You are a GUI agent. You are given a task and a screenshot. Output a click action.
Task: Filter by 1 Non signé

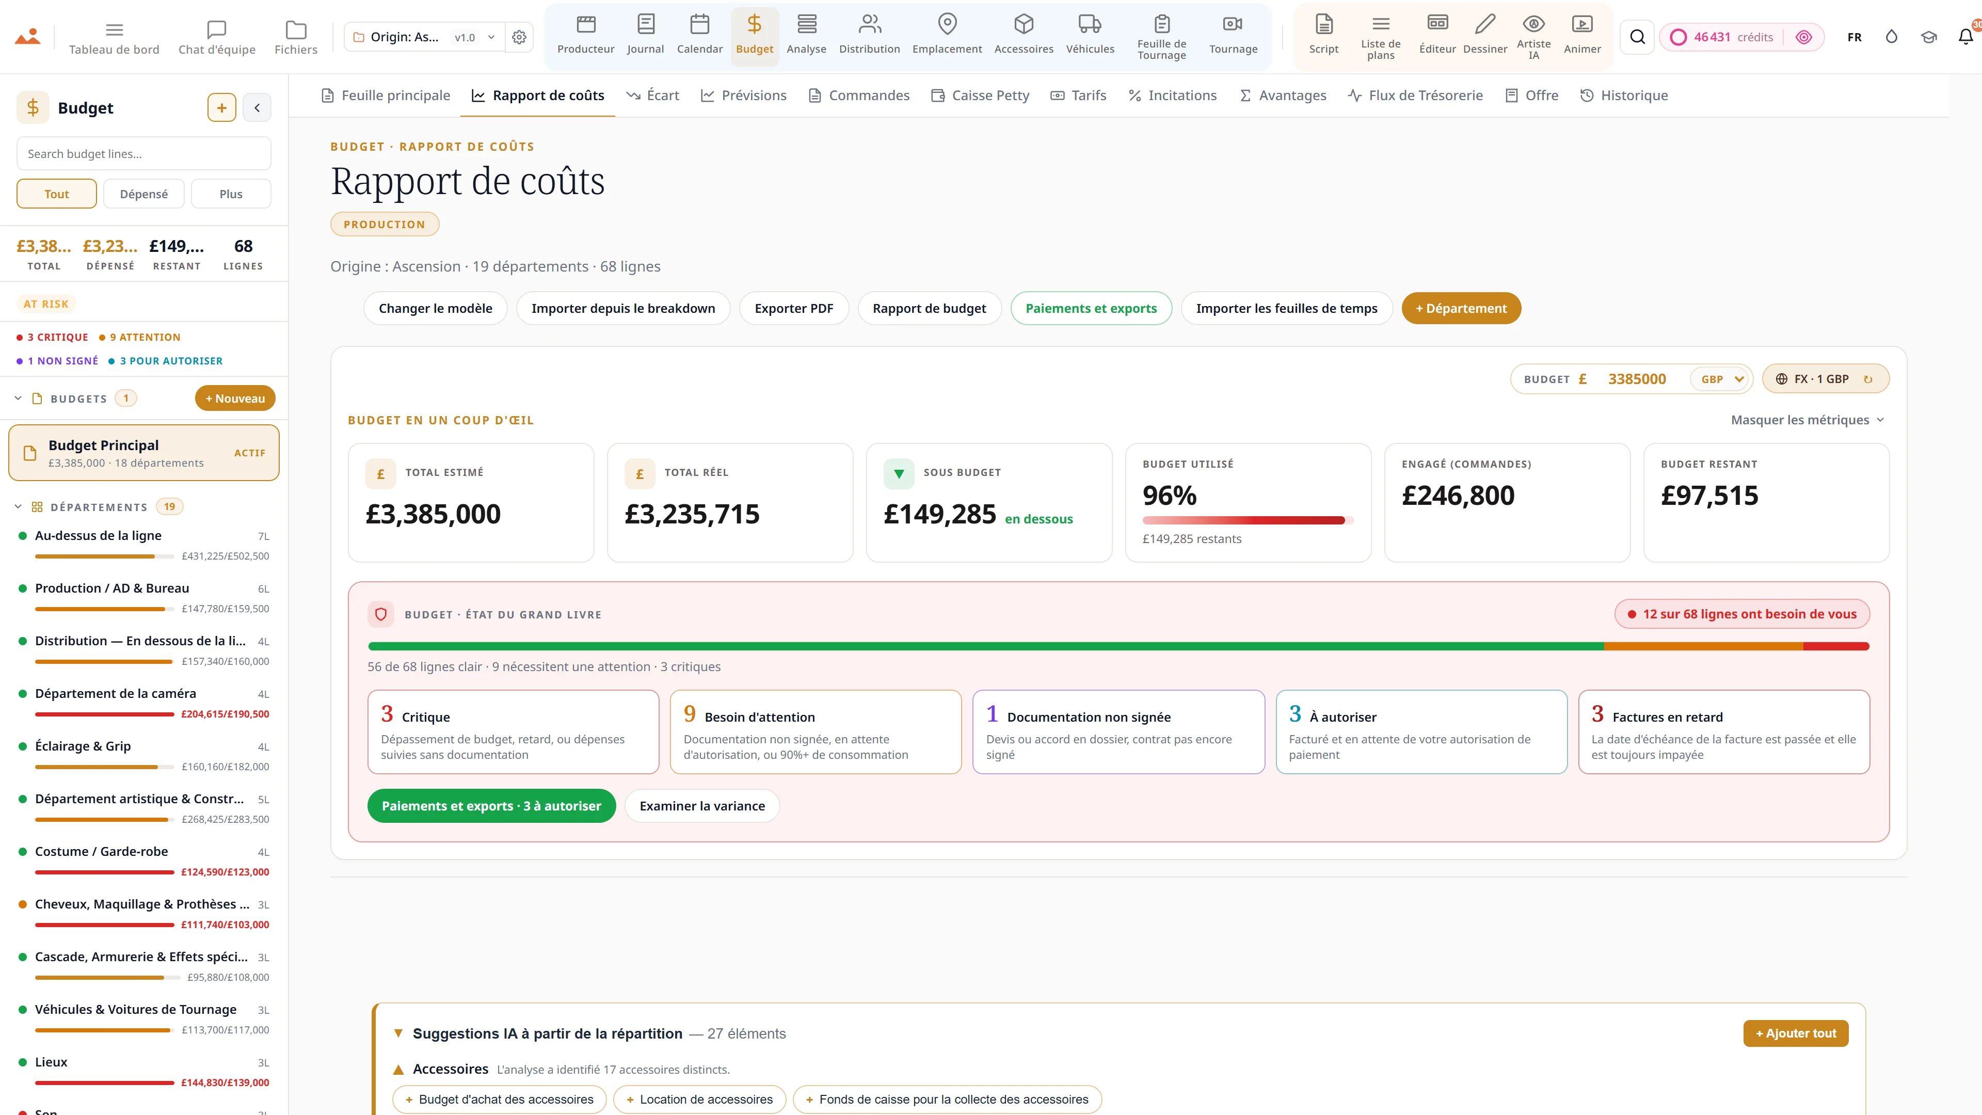pyautogui.click(x=57, y=361)
